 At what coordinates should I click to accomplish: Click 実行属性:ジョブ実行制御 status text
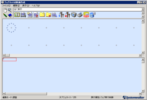102,97
